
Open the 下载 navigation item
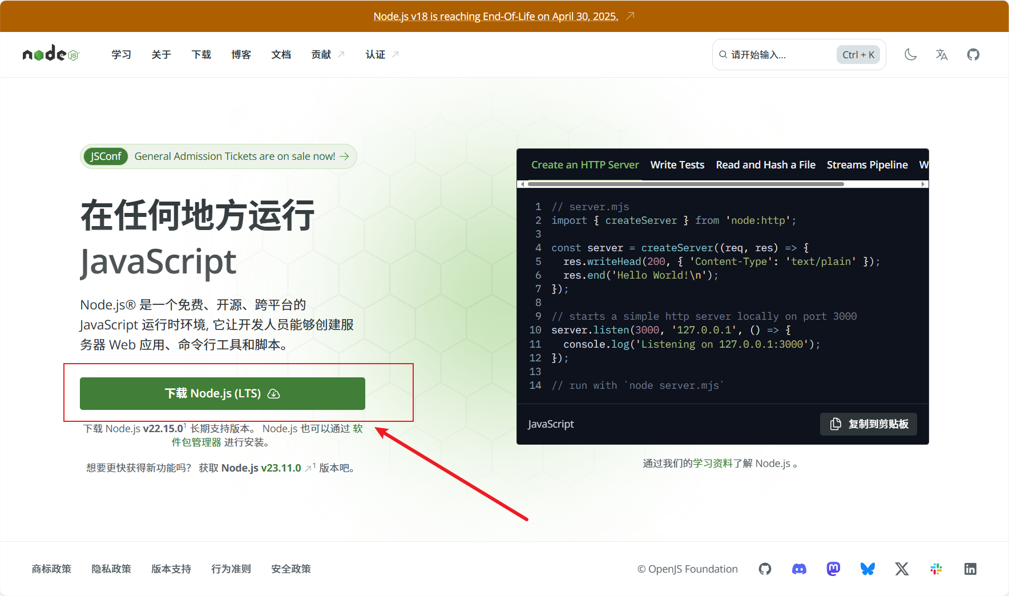201,54
